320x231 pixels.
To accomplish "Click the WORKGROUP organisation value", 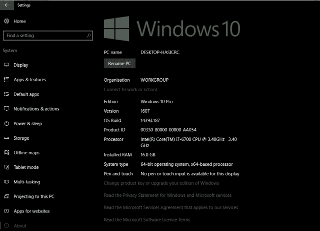I will click(154, 80).
